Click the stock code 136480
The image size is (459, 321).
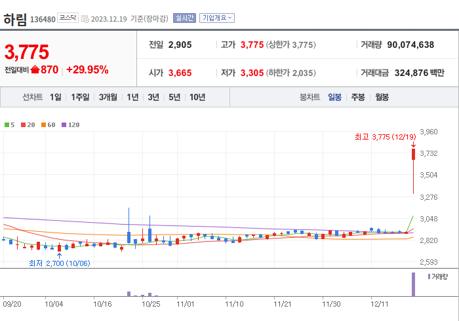point(43,20)
